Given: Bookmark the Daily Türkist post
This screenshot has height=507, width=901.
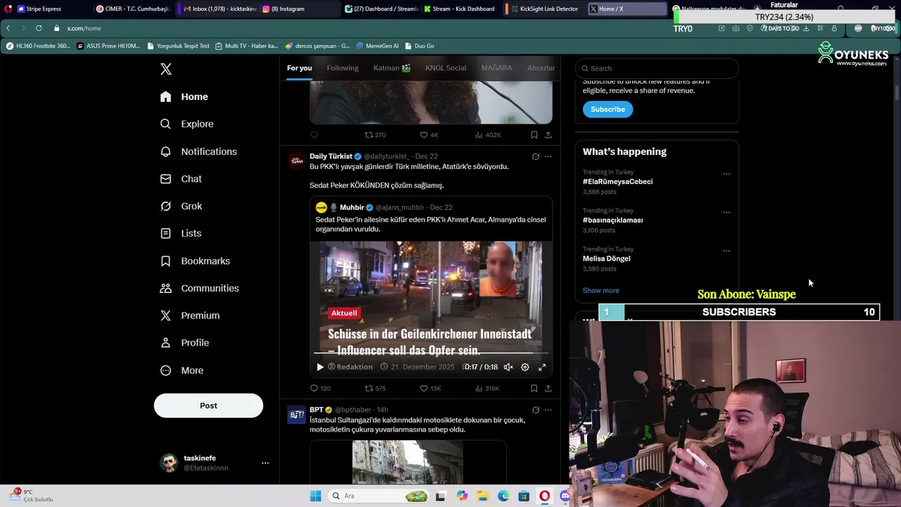Looking at the screenshot, I should tap(534, 388).
